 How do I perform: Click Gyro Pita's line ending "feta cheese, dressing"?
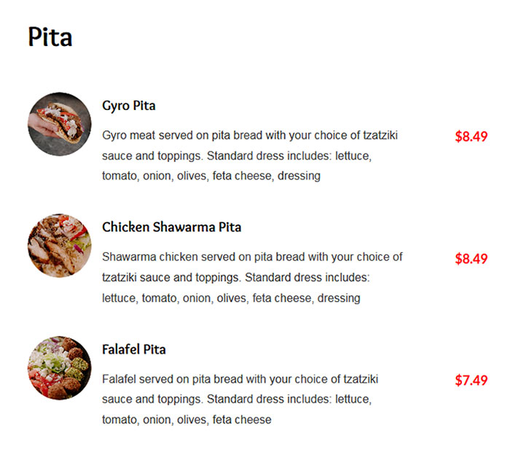[x=211, y=176]
